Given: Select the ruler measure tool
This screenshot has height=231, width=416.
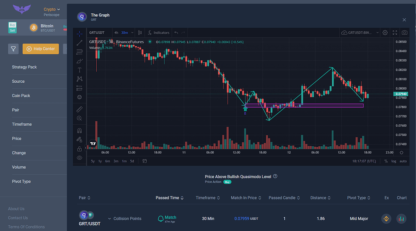Looking at the screenshot, I should tap(79, 109).
